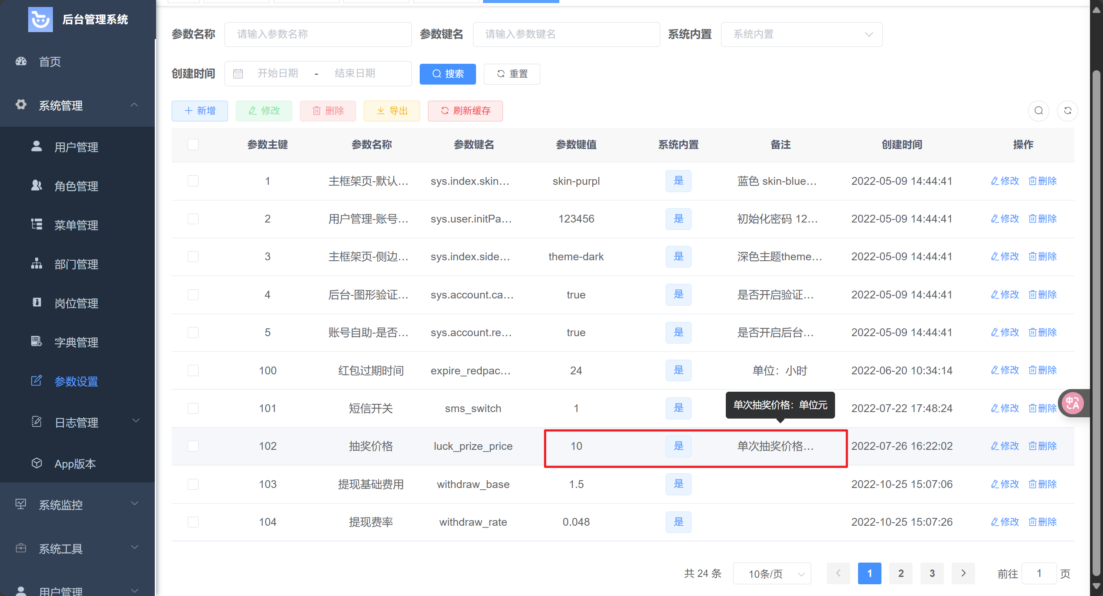The image size is (1103, 596).
Task: Open 字典管理 in sidebar
Action: click(x=76, y=342)
